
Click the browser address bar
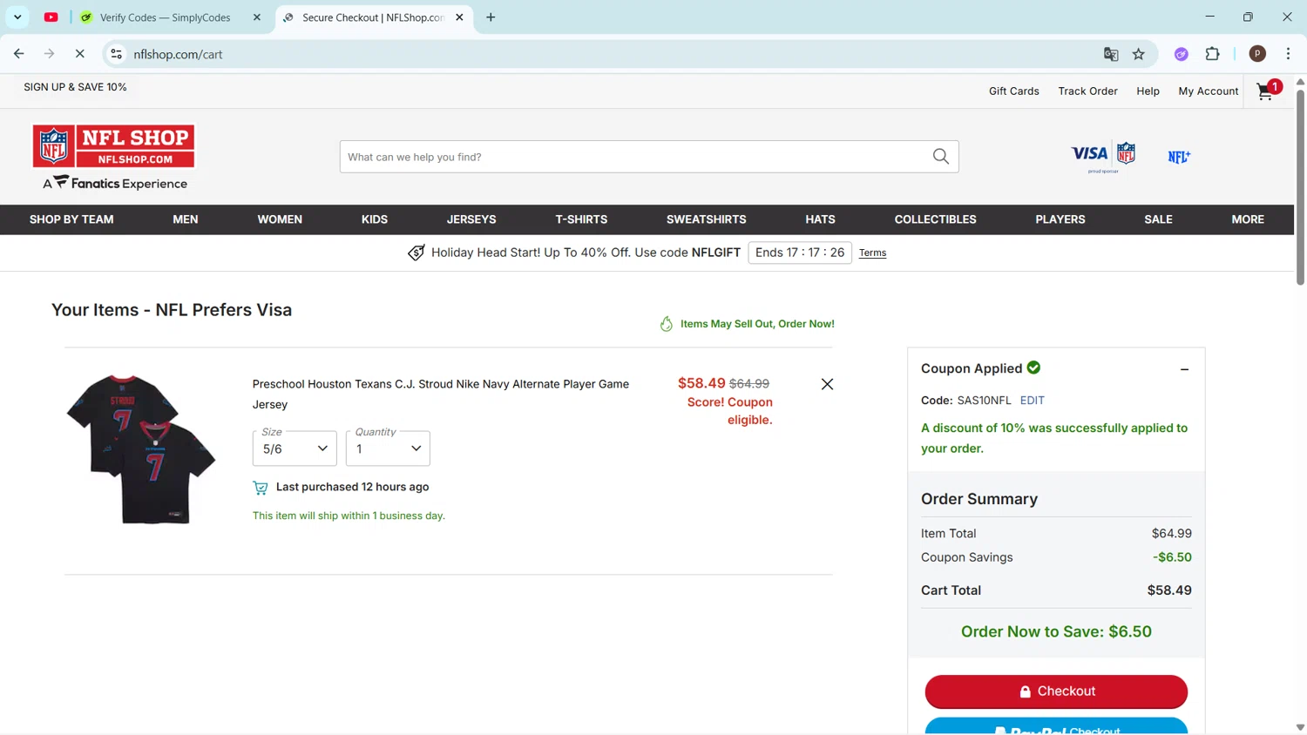(x=610, y=54)
